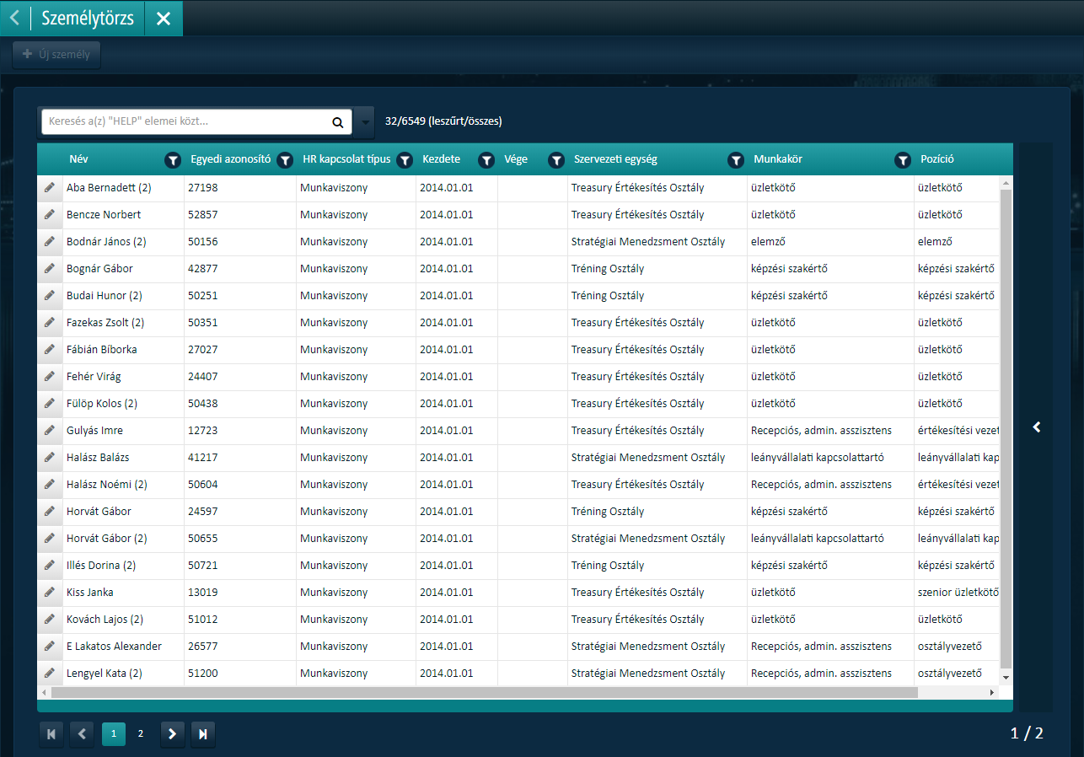Open the Kezdete column filter
The width and height of the screenshot is (1084, 757).
486,159
